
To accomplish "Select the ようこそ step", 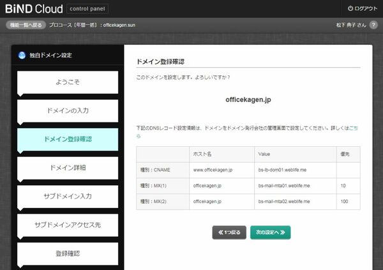I will [x=68, y=82].
